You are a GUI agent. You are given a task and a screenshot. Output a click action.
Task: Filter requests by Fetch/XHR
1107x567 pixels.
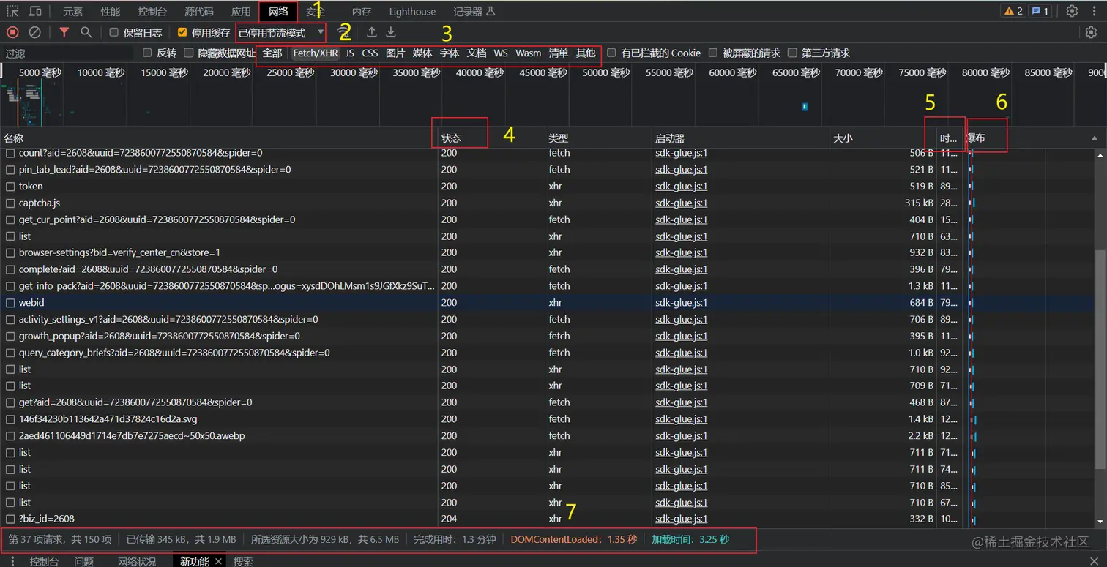(x=316, y=53)
